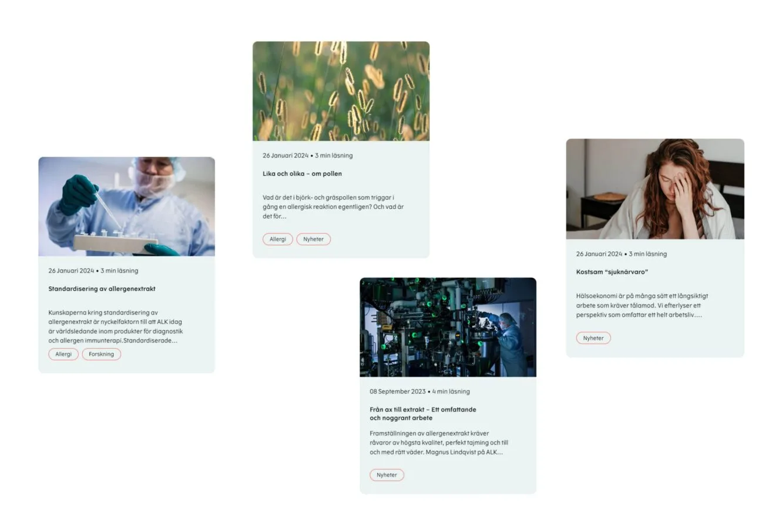Select Allergi tag on pollen card
Image resolution: width=779 pixels, height=529 pixels.
[x=278, y=239]
